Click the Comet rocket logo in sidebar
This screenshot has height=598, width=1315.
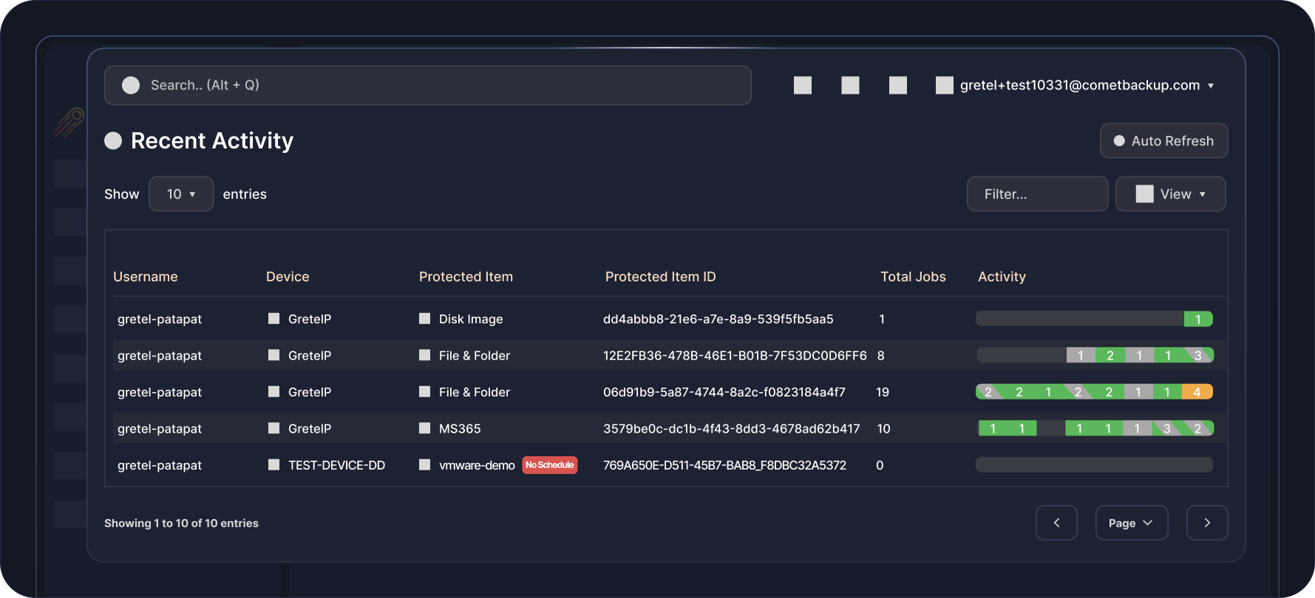pos(69,123)
